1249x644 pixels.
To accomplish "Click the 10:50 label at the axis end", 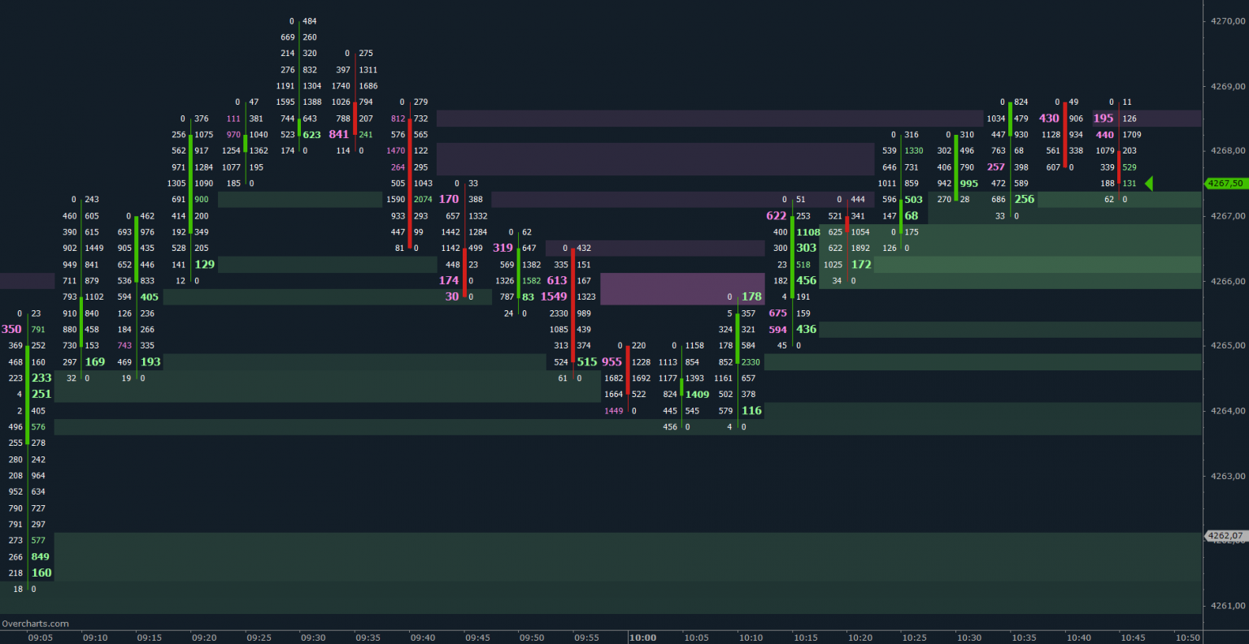I will tap(1189, 638).
